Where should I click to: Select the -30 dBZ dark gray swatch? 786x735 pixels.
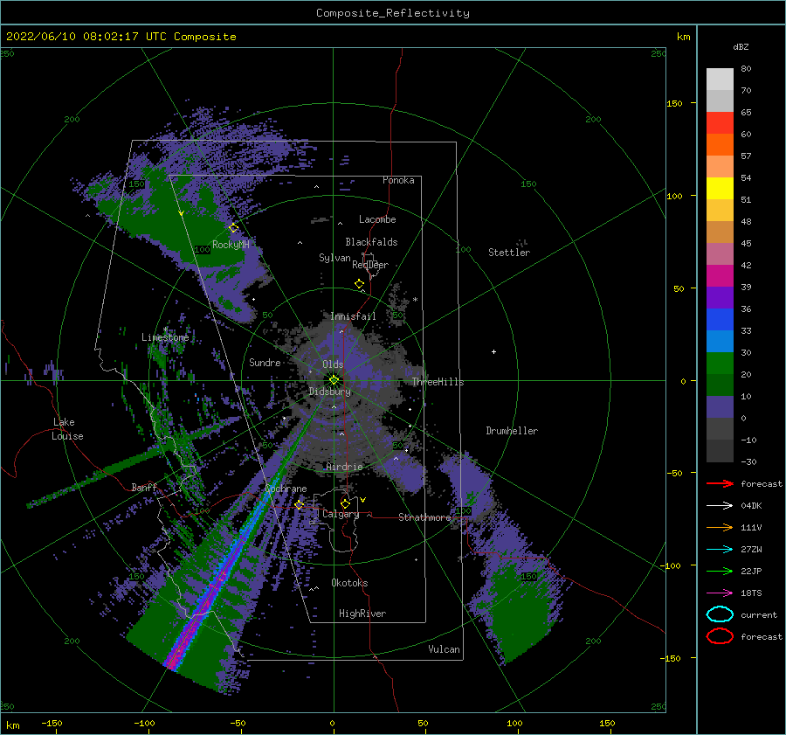(720, 451)
